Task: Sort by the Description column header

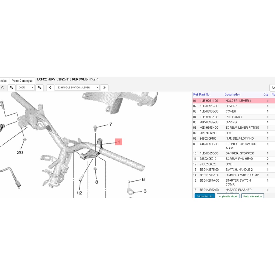Action: coord(232,95)
